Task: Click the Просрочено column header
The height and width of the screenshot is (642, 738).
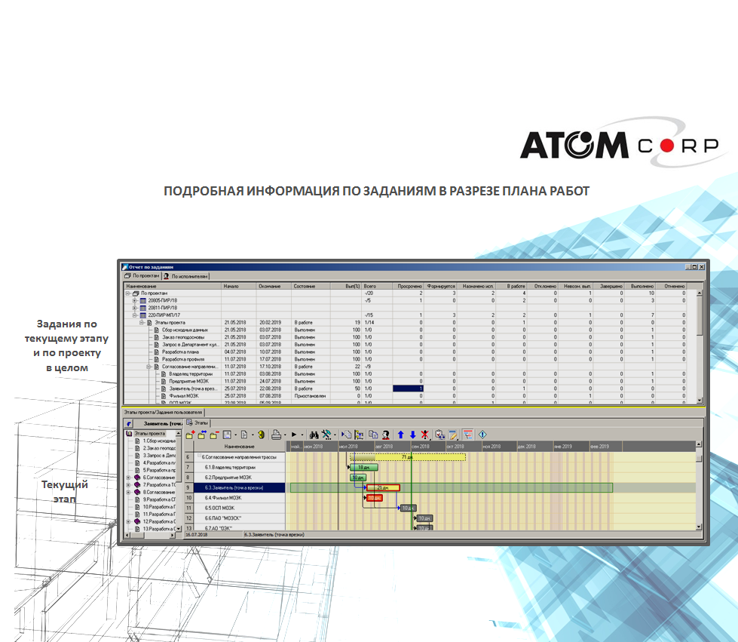Action: [410, 286]
